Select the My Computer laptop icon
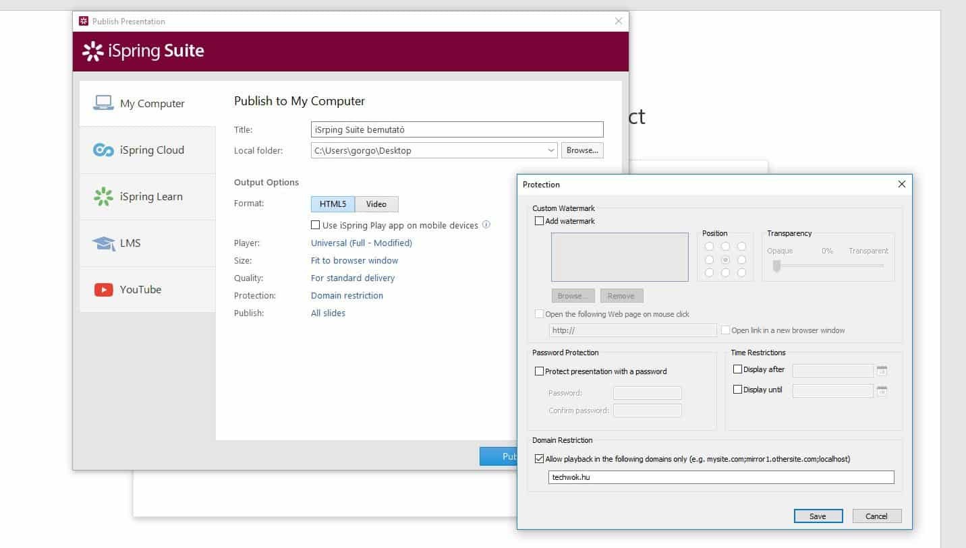Screen dimensions: 966x548 pyautogui.click(x=103, y=103)
